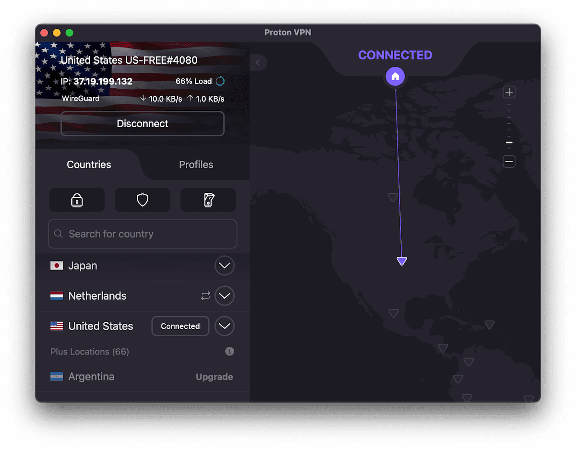The width and height of the screenshot is (576, 449).
Task: Click the server load circle indicator
Action: (220, 81)
